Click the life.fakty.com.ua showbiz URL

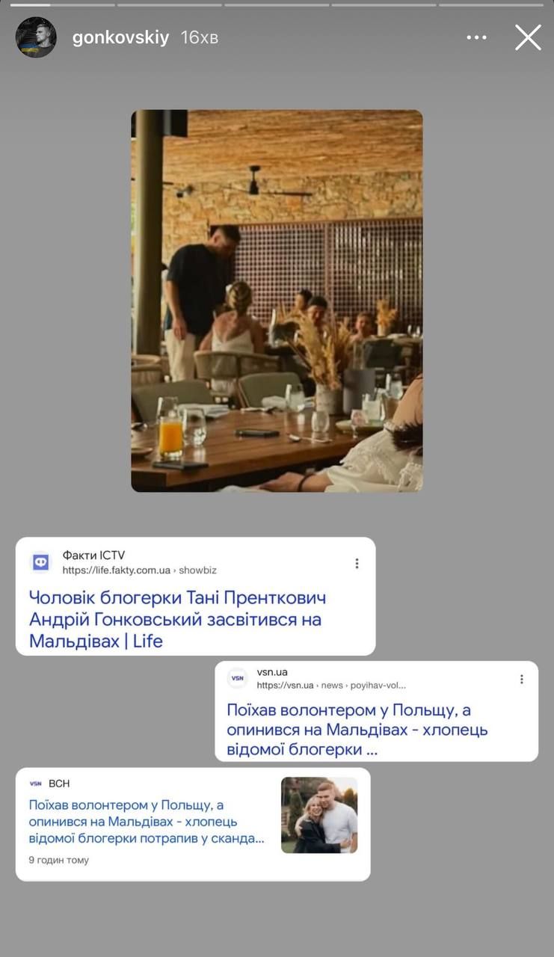(x=140, y=570)
